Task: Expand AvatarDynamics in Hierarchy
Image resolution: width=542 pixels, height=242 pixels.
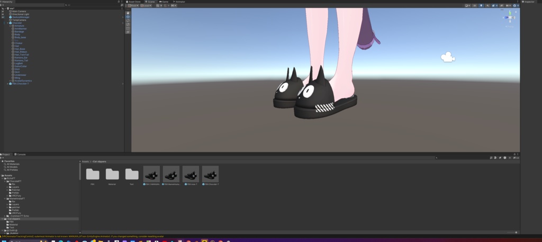Action: pyautogui.click(x=11, y=81)
